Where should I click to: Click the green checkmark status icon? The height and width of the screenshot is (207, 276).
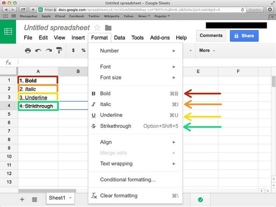(200, 200)
